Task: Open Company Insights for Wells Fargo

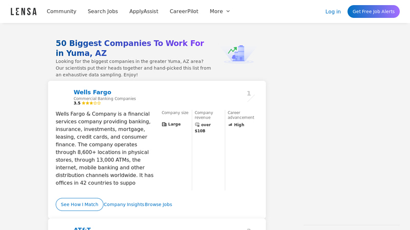Action: pyautogui.click(x=124, y=204)
